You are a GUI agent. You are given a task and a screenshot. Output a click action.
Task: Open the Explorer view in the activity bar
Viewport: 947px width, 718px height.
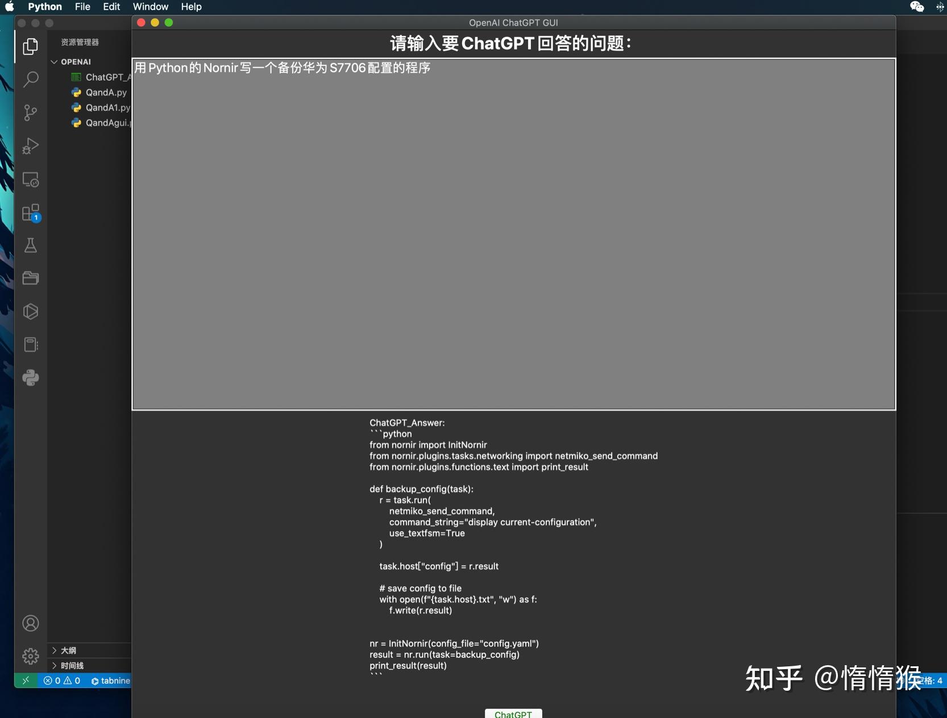coord(30,47)
